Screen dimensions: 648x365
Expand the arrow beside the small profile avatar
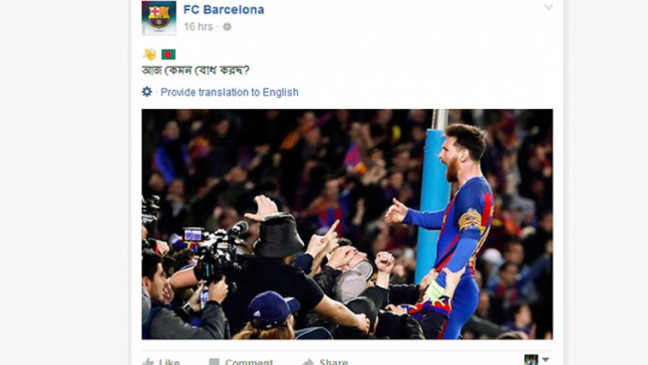click(x=546, y=360)
